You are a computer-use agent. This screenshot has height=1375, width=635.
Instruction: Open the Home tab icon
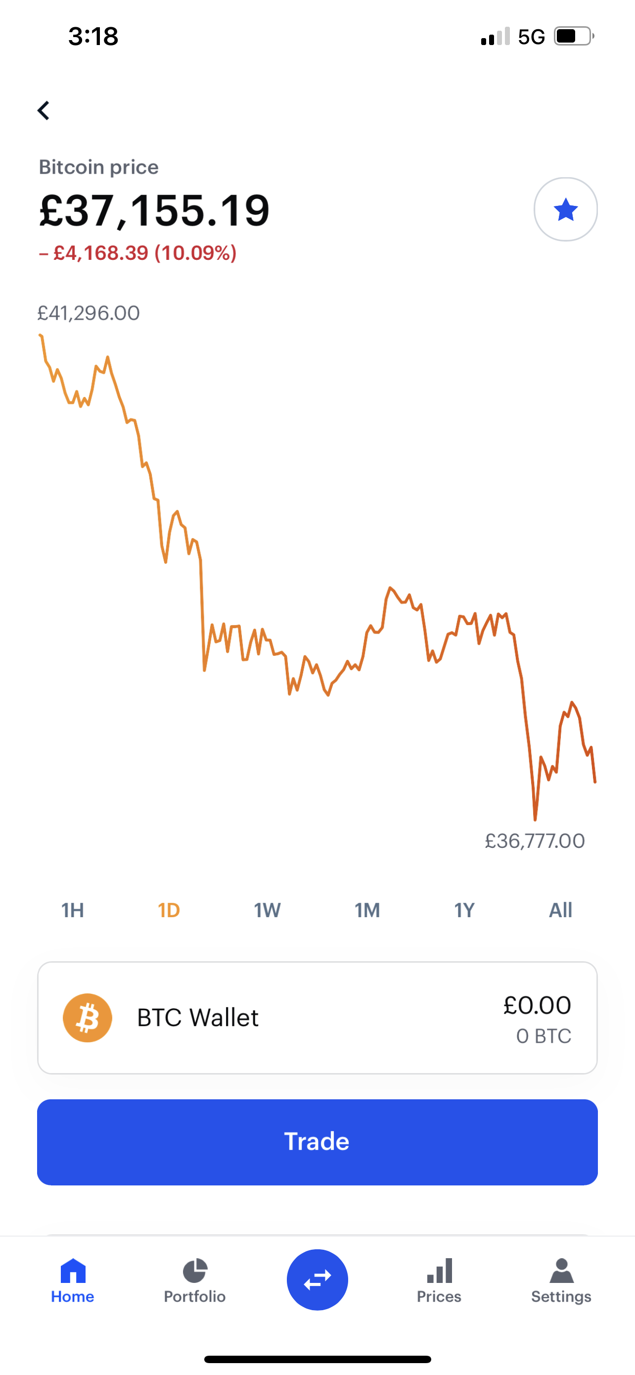click(73, 1271)
